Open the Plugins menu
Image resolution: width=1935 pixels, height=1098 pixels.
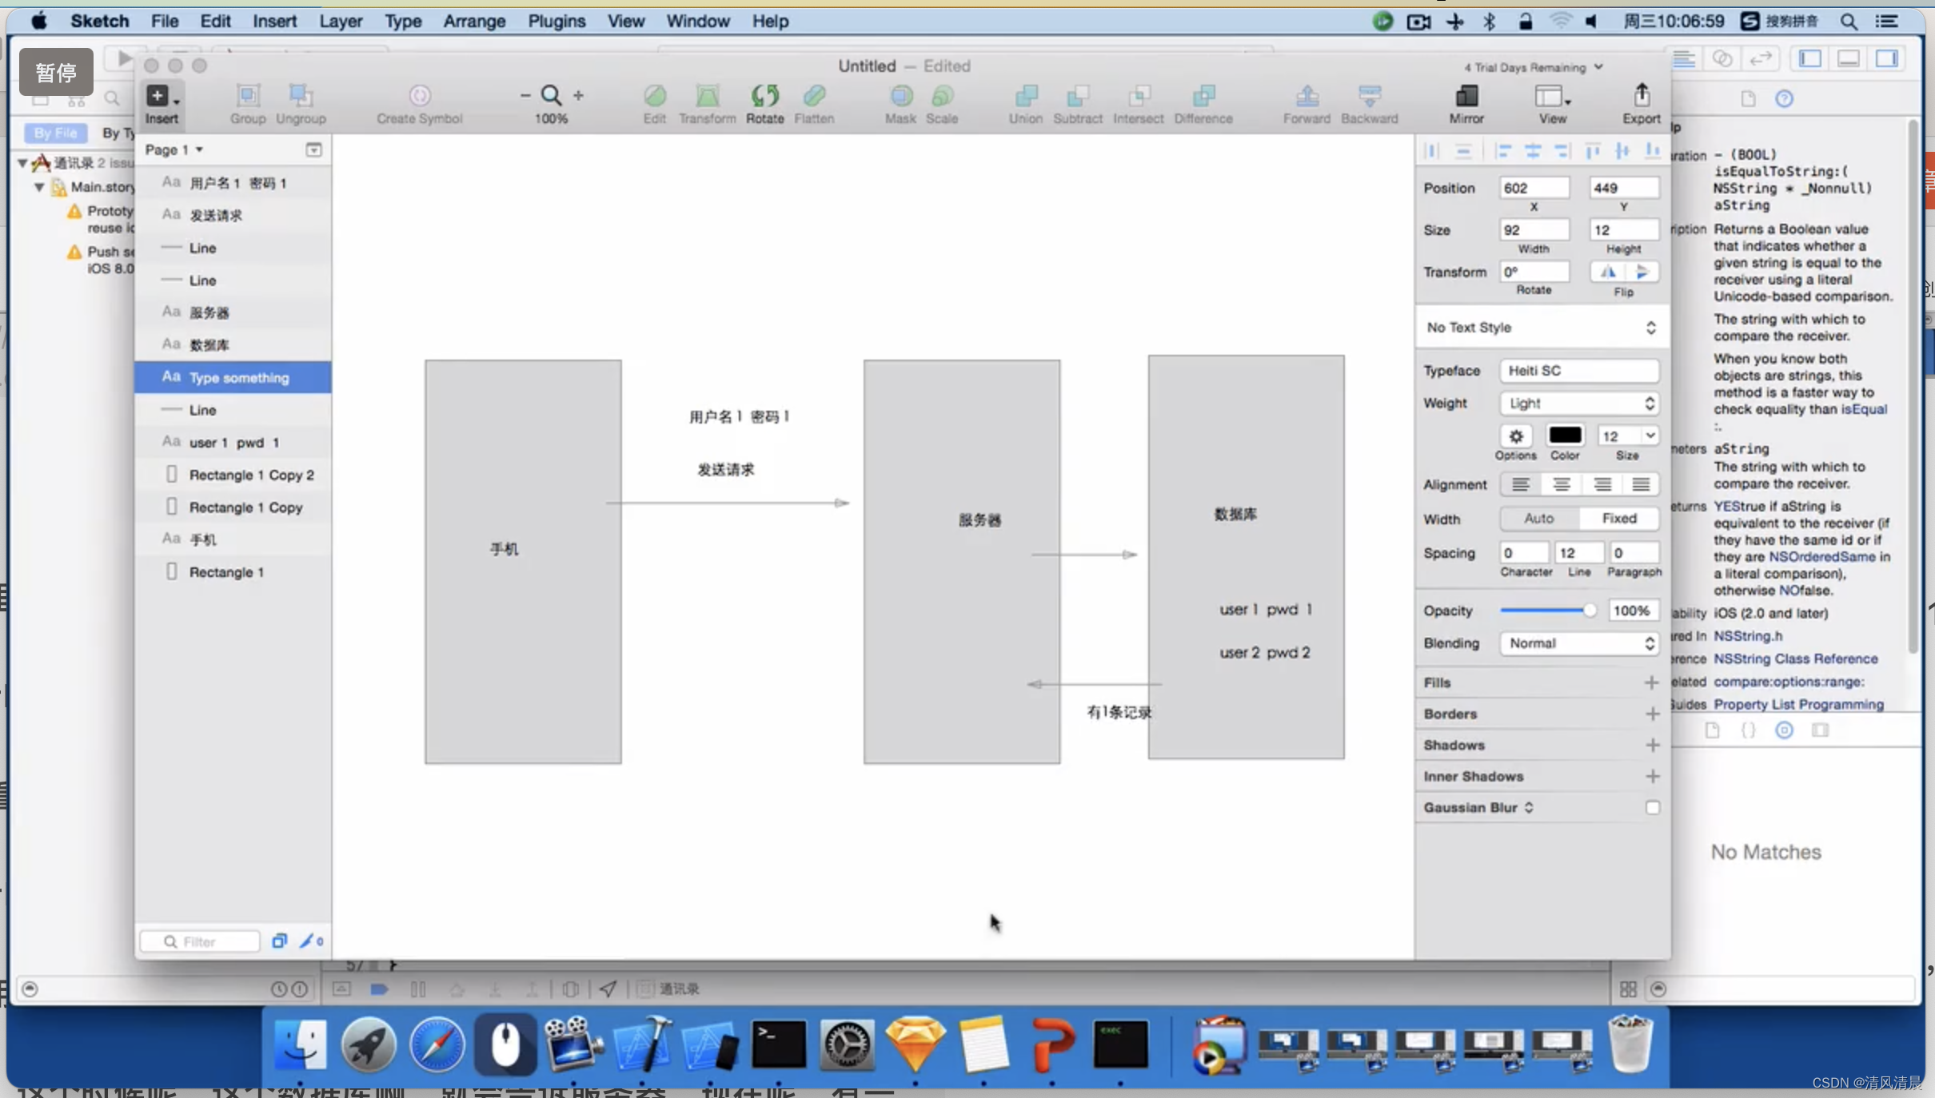(557, 20)
